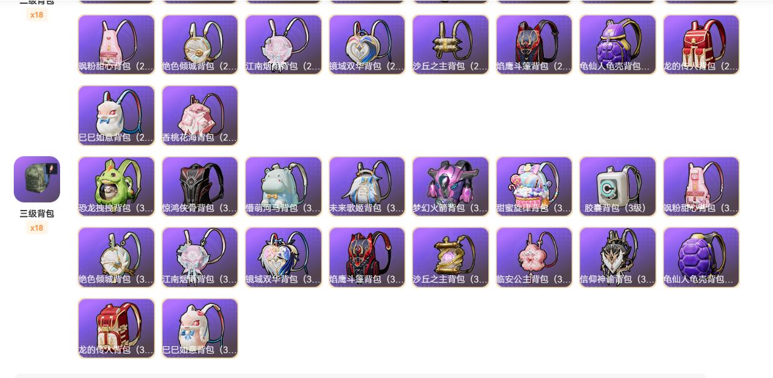Select level 3 龟仙人龟壳背包 purple turtle shell
This screenshot has height=378, width=773.
coord(701,257)
